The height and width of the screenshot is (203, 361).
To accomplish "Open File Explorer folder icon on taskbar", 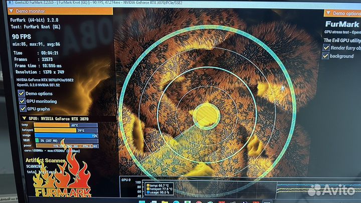I will (164, 202).
